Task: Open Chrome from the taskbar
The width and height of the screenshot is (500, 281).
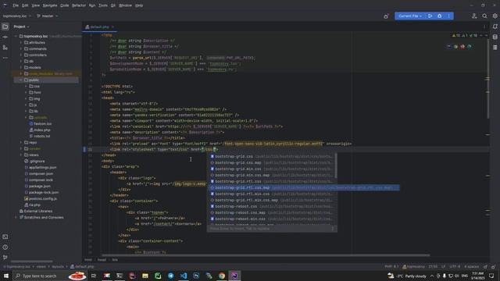Action: coord(222,276)
